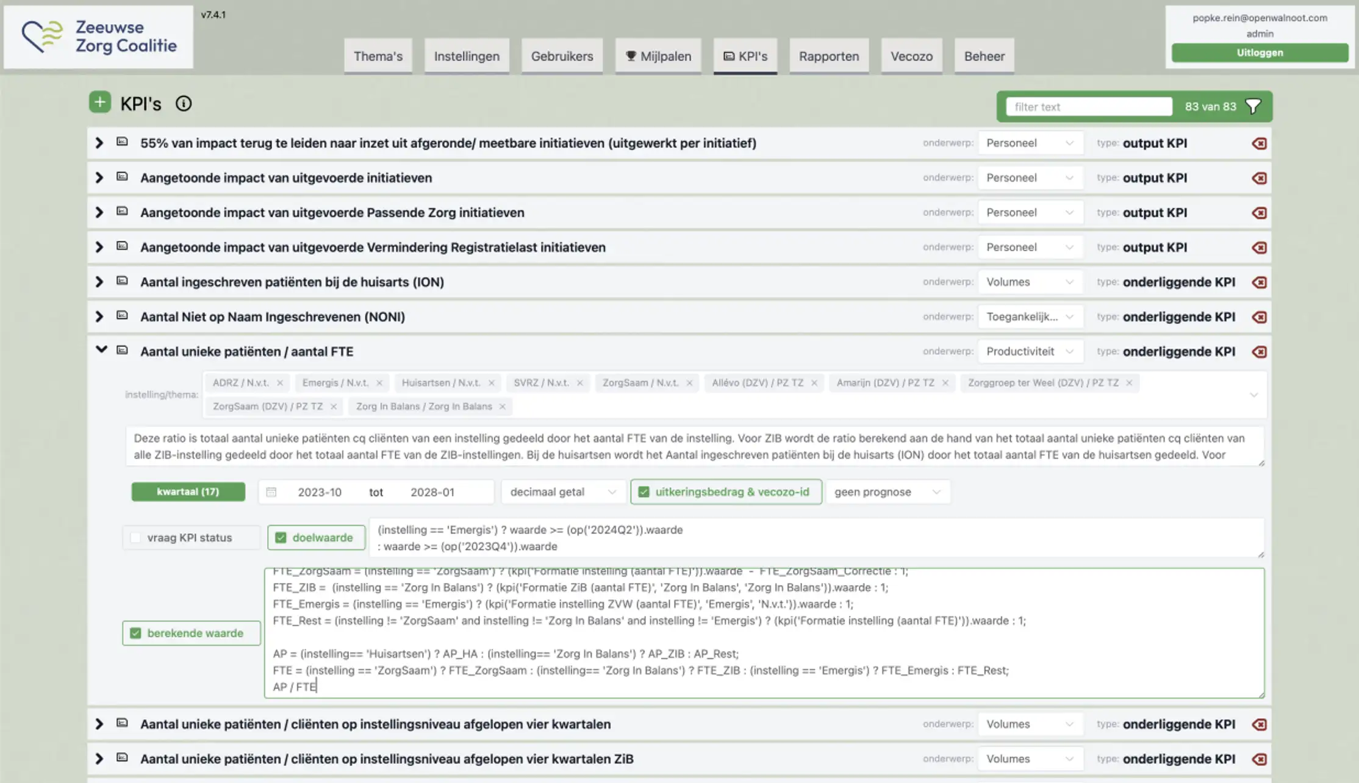Click the card icon beside 'Aantal unieke patiënten / aantal FTE'
1359x783 pixels.
click(x=122, y=351)
